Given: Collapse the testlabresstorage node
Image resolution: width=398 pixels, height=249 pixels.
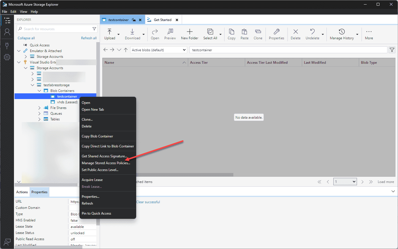Looking at the screenshot, I should click(32, 85).
